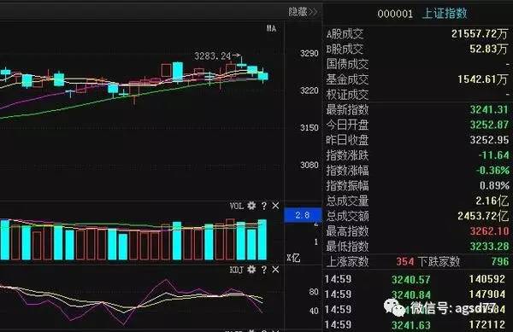This screenshot has height=332, width=513.
Task: Close the VOL indicator panel
Action: coord(275,206)
